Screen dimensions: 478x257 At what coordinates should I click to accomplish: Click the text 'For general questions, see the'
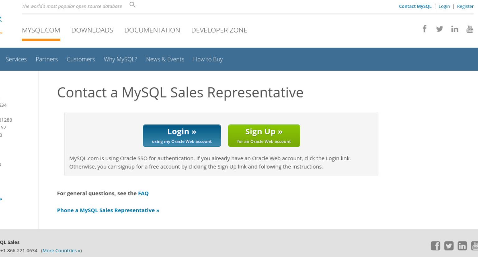pyautogui.click(x=97, y=193)
